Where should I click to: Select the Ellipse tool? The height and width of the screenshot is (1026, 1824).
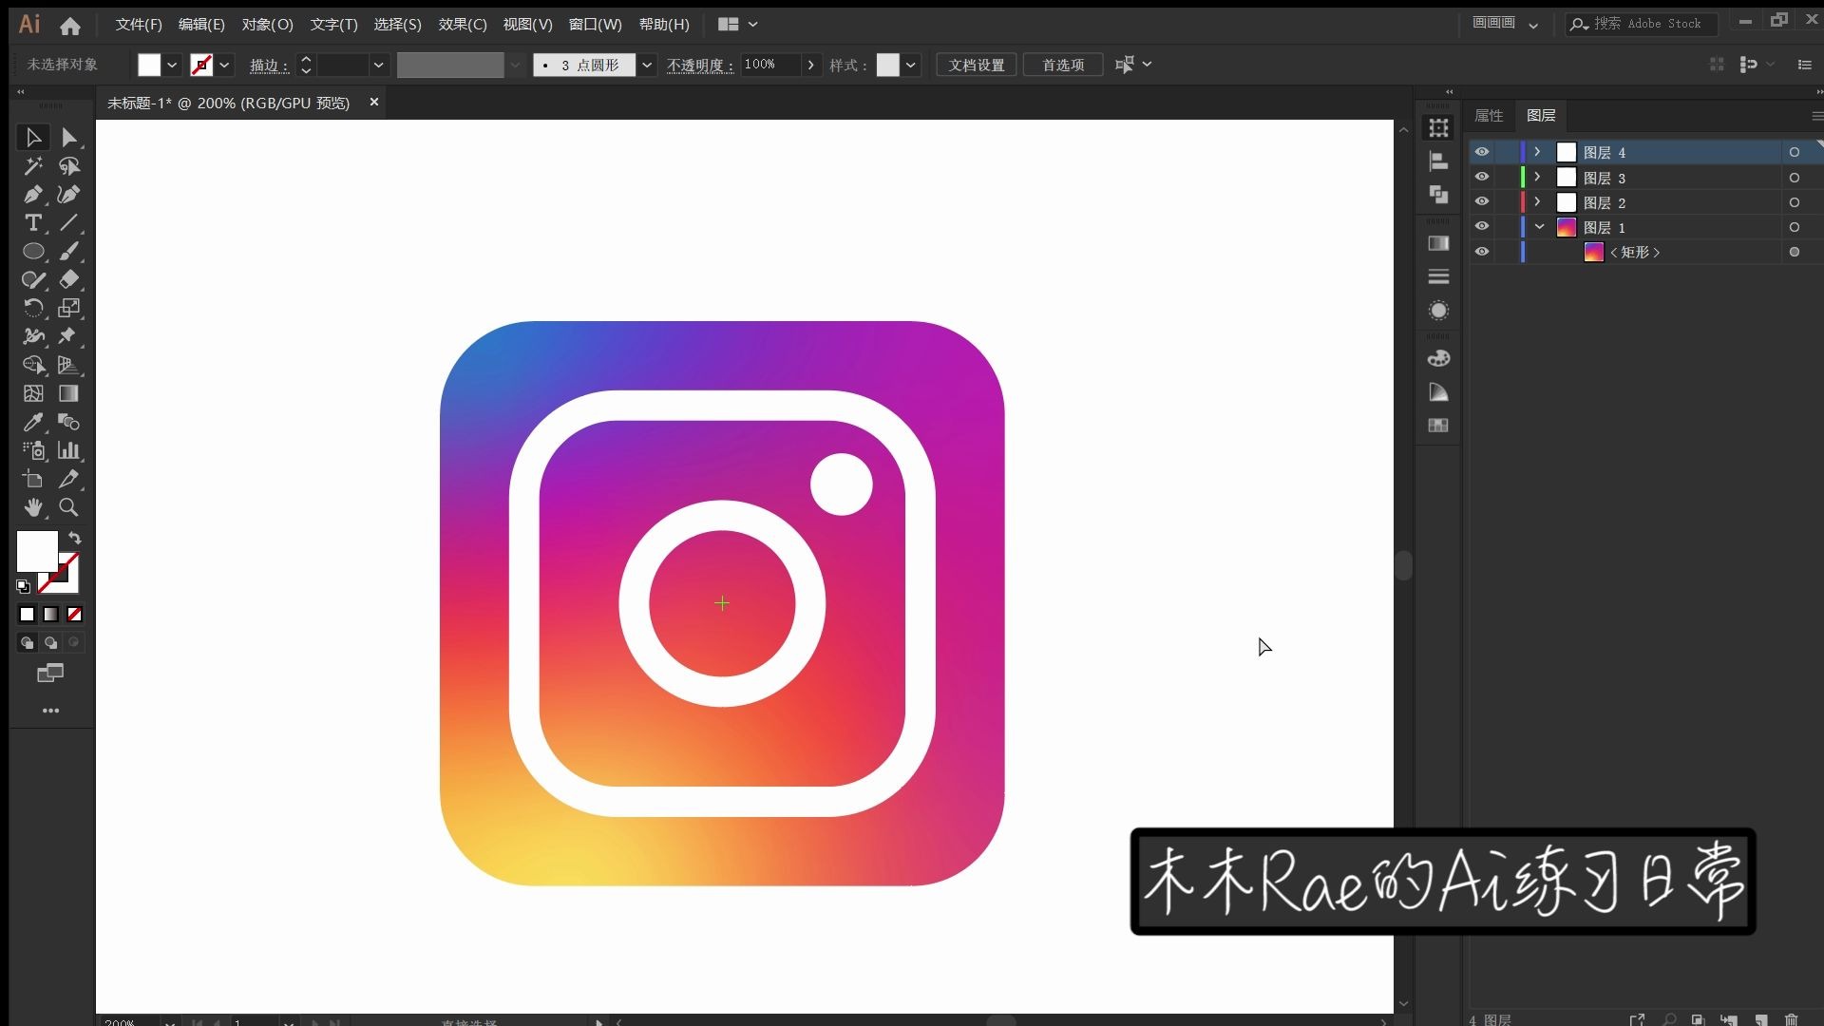(33, 252)
